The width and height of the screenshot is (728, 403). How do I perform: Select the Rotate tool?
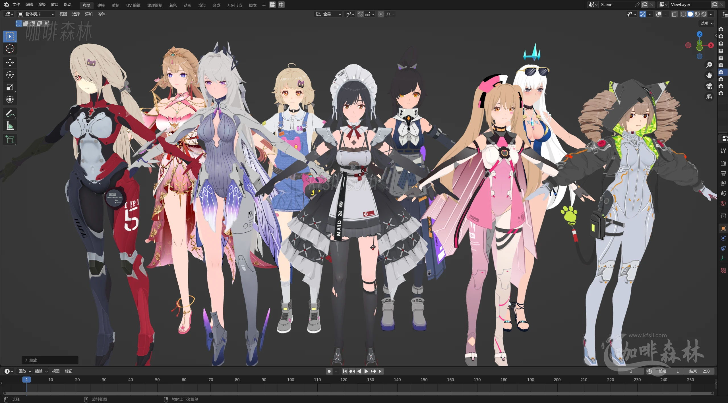coord(10,75)
